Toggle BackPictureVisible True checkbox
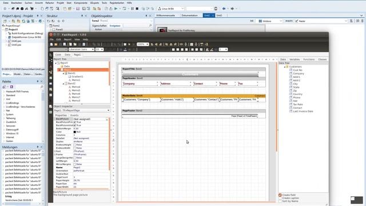The height and width of the screenshot is (206, 366). [75, 125]
